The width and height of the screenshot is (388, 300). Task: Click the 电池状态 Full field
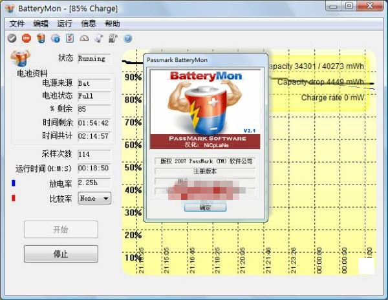click(94, 96)
